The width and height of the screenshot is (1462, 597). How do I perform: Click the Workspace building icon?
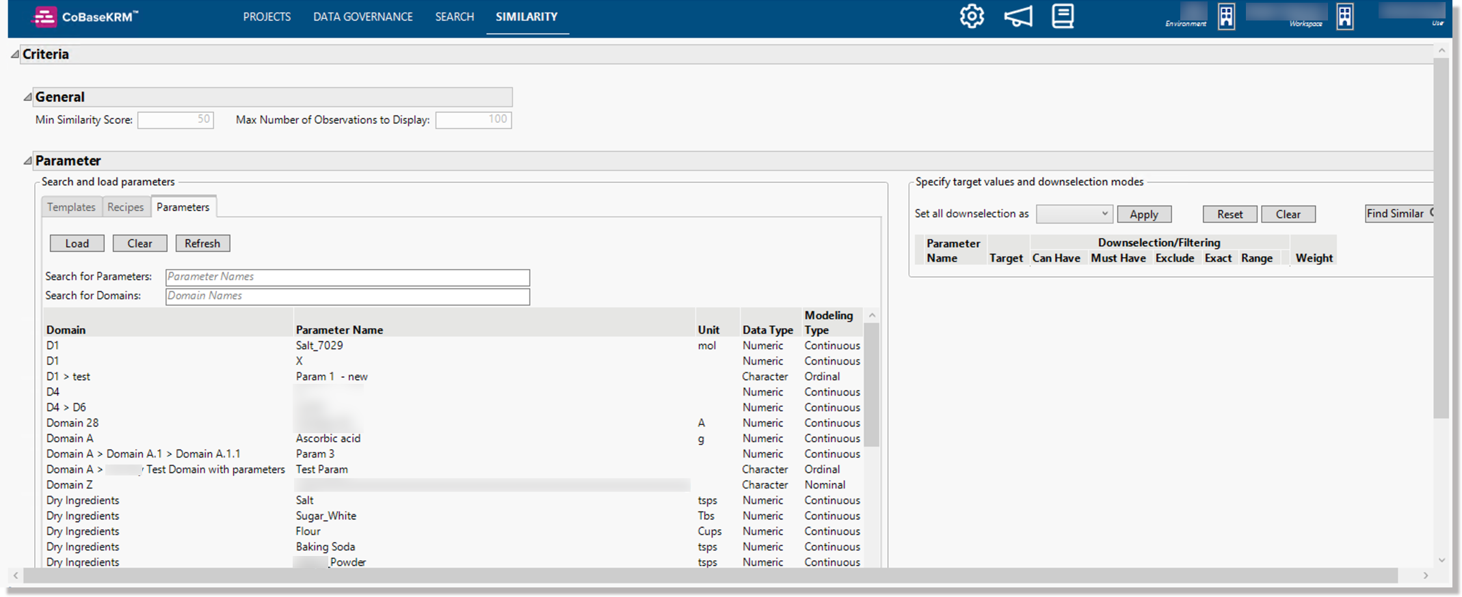pos(1345,16)
